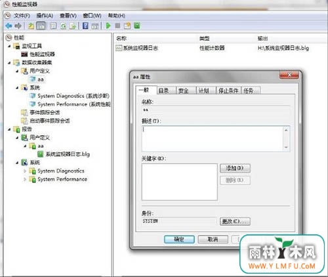Click the Stop collector set toolbar icon
Screen dimensions: 328x277
[x=117, y=26]
